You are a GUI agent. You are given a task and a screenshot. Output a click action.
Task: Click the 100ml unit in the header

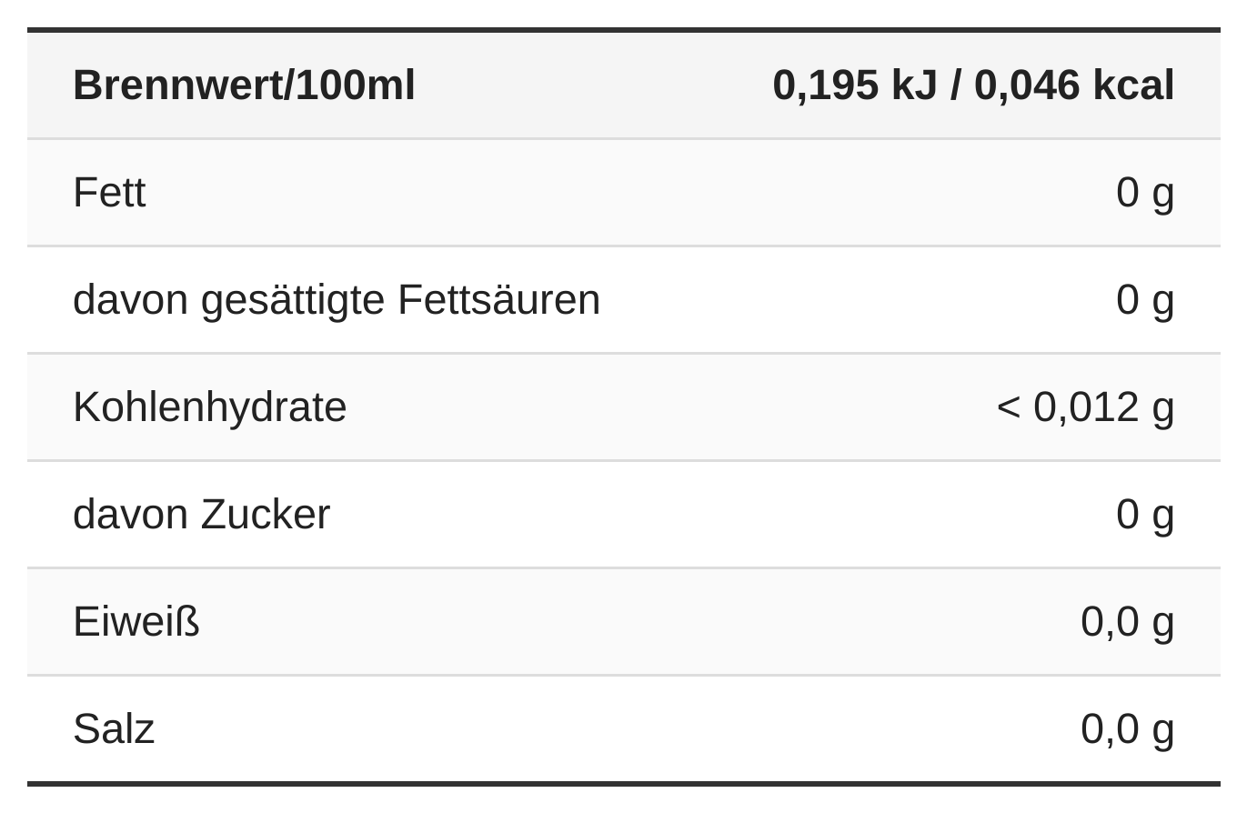(x=356, y=85)
